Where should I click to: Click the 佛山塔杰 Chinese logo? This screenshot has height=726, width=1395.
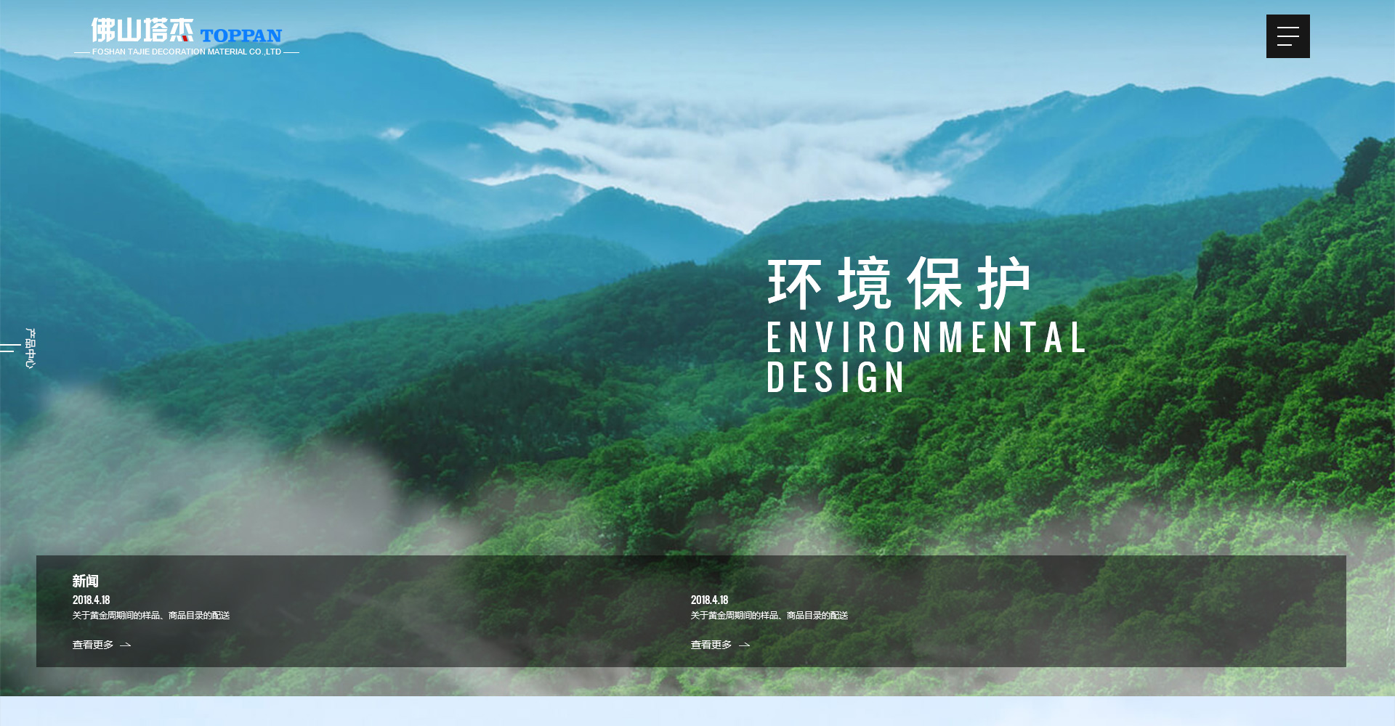[x=142, y=30]
